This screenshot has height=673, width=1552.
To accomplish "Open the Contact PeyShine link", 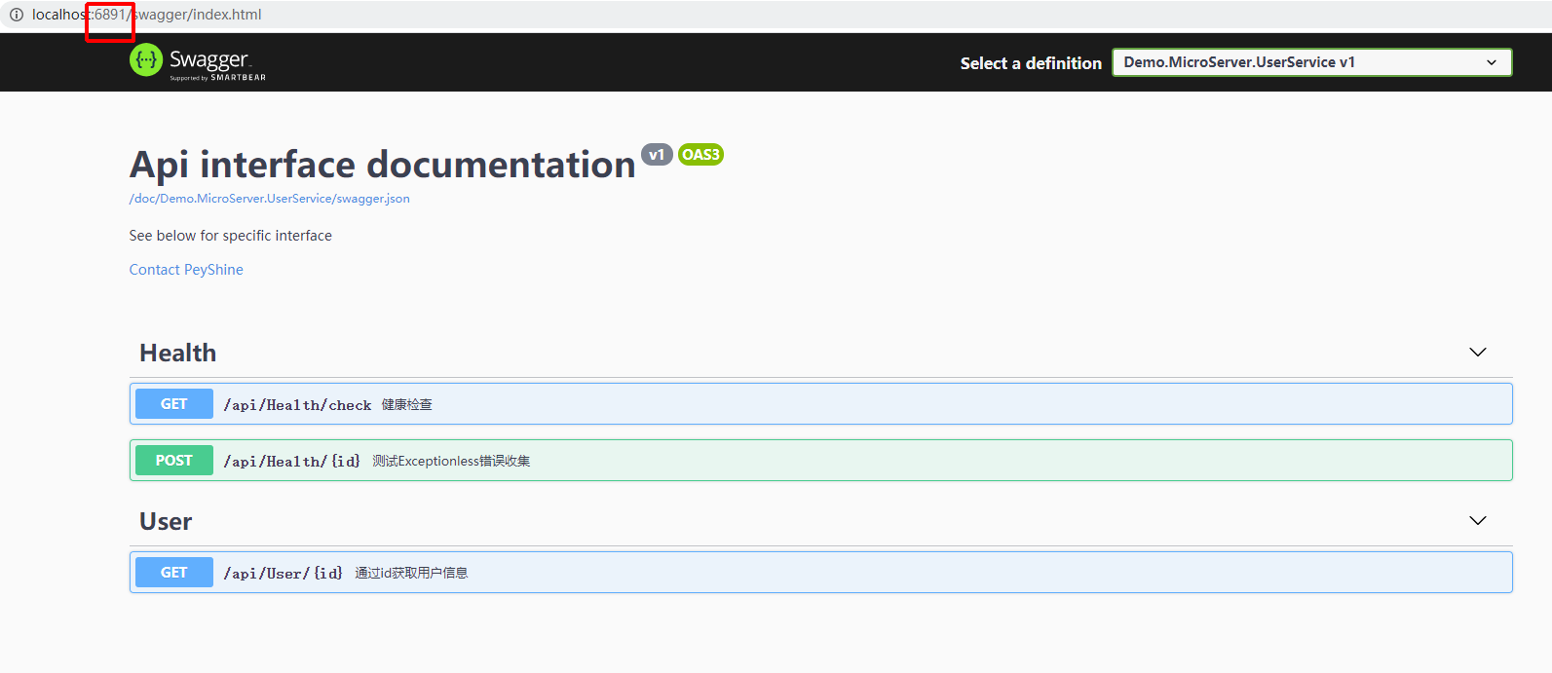I will click(186, 270).
